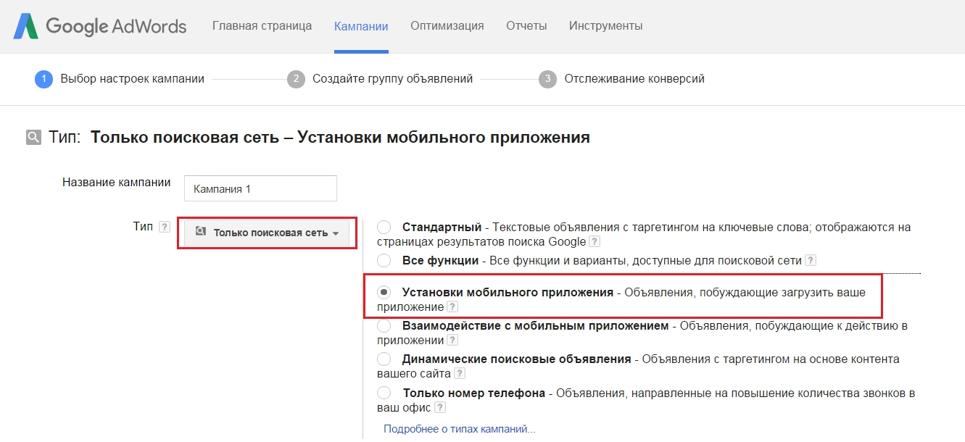The width and height of the screenshot is (965, 442).
Task: Open the Инструменты menu tab
Action: point(605,26)
